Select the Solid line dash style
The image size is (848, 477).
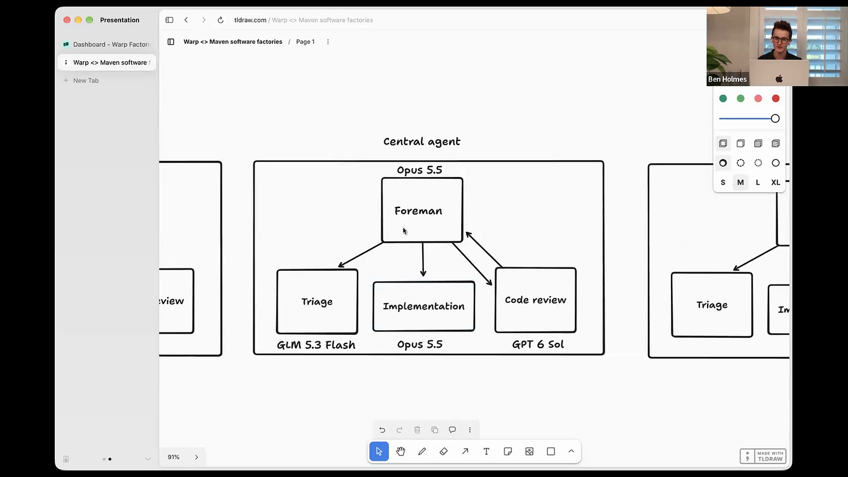tap(775, 163)
